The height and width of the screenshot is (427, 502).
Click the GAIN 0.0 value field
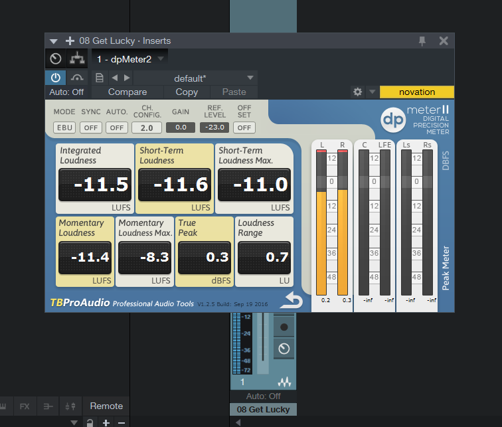[x=180, y=128]
